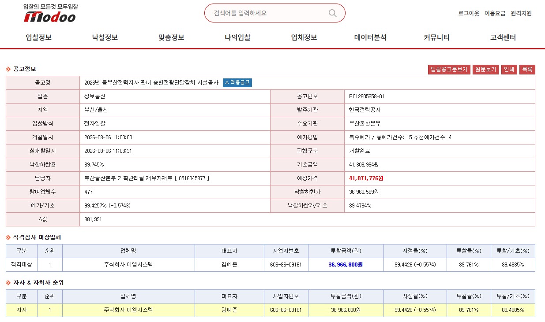
Task: Click the 41,308,994원 base amount value
Action: tap(364, 165)
